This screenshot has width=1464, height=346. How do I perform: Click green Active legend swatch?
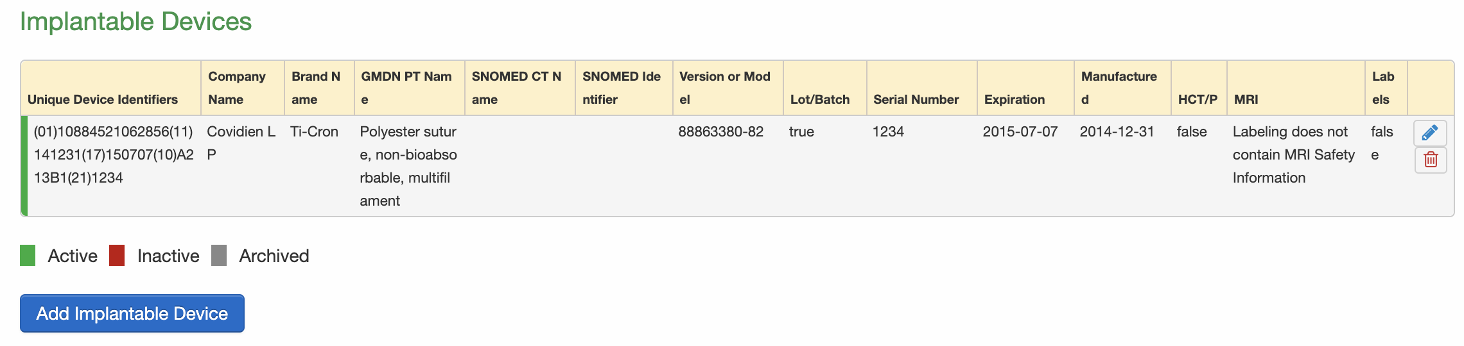(28, 255)
